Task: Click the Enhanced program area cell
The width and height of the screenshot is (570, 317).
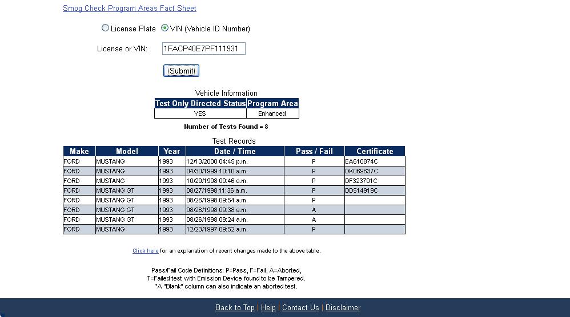Action: (x=272, y=113)
